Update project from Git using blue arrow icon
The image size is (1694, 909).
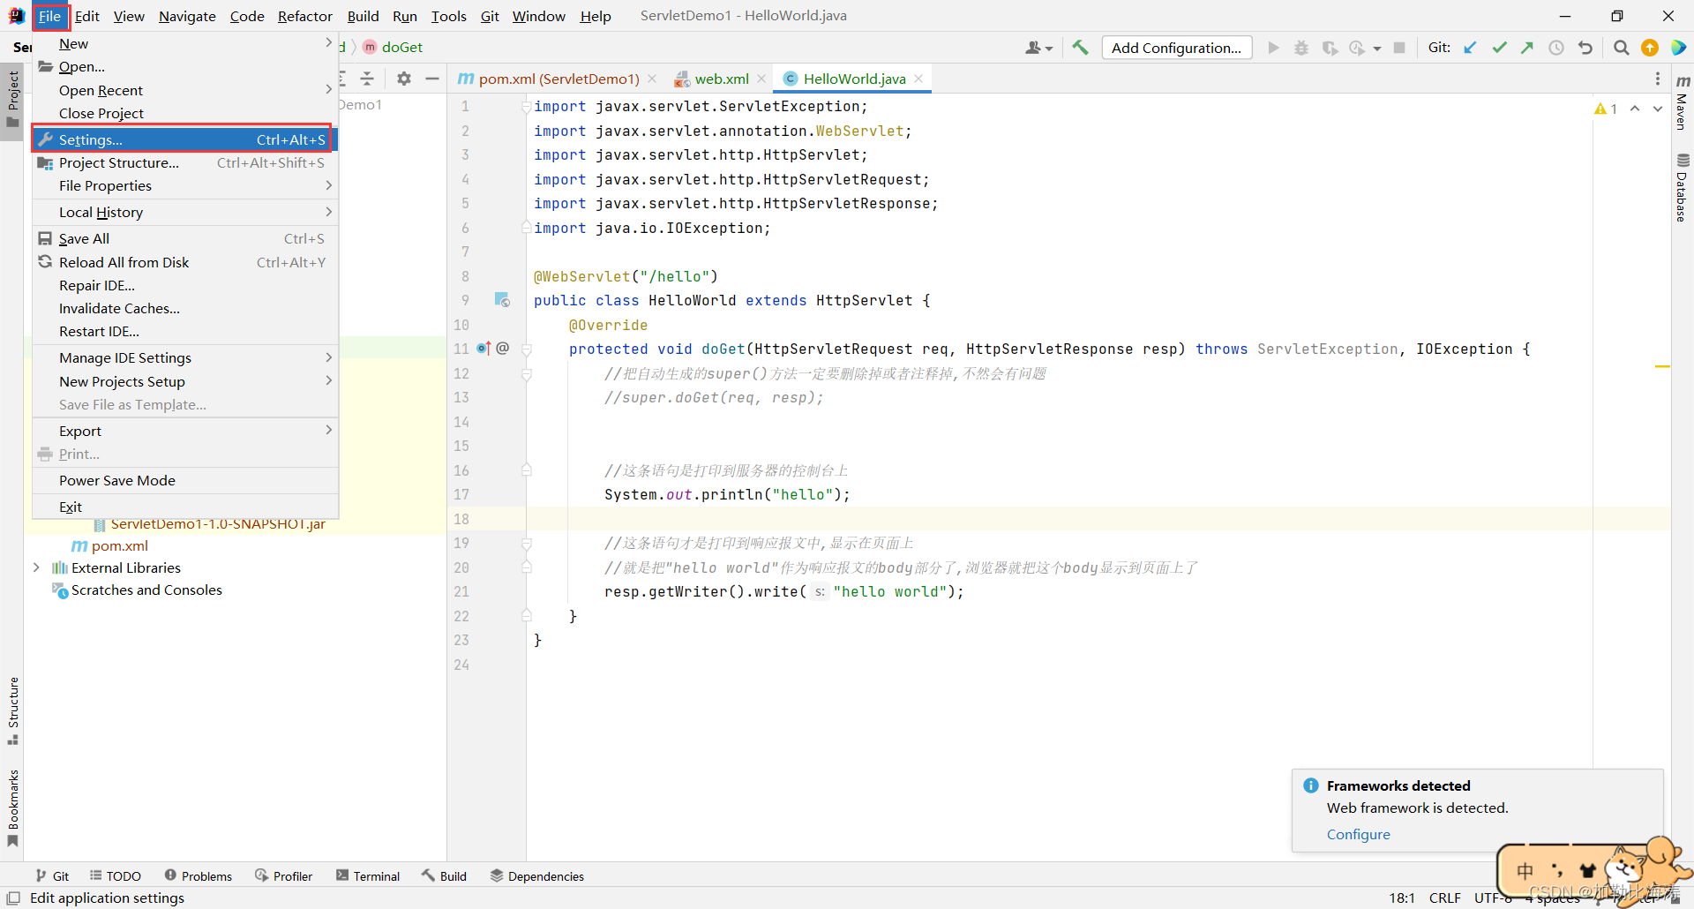[x=1469, y=48]
